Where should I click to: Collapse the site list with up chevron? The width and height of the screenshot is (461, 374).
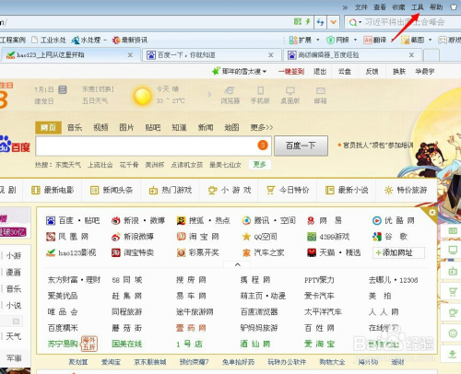(x=238, y=264)
